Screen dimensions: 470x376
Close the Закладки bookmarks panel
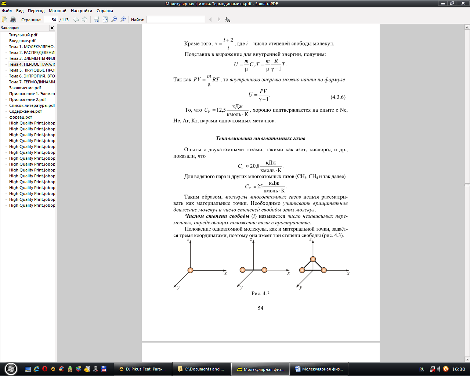(52, 28)
